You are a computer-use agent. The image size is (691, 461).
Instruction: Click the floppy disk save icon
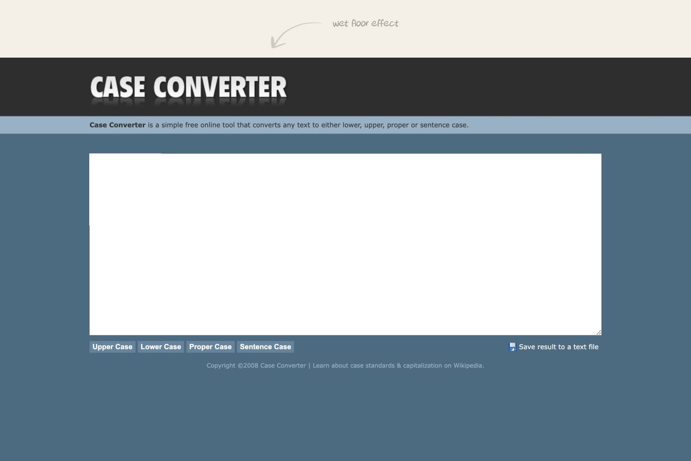[512, 347]
